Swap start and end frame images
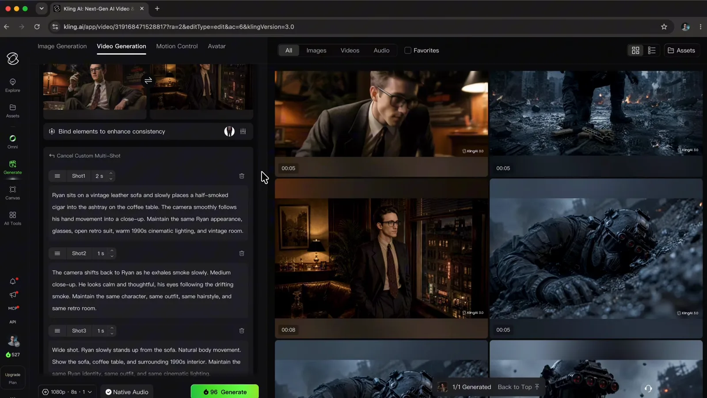707x398 pixels. (148, 80)
